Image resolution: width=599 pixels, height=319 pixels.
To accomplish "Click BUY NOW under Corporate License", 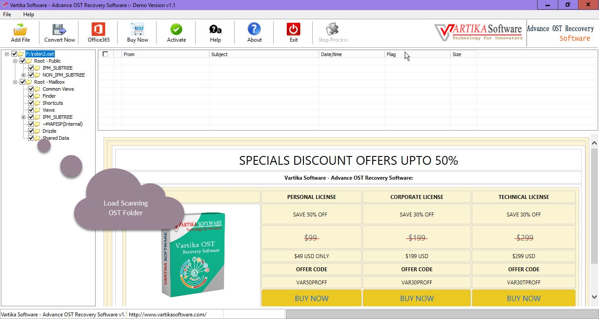I will point(417,298).
